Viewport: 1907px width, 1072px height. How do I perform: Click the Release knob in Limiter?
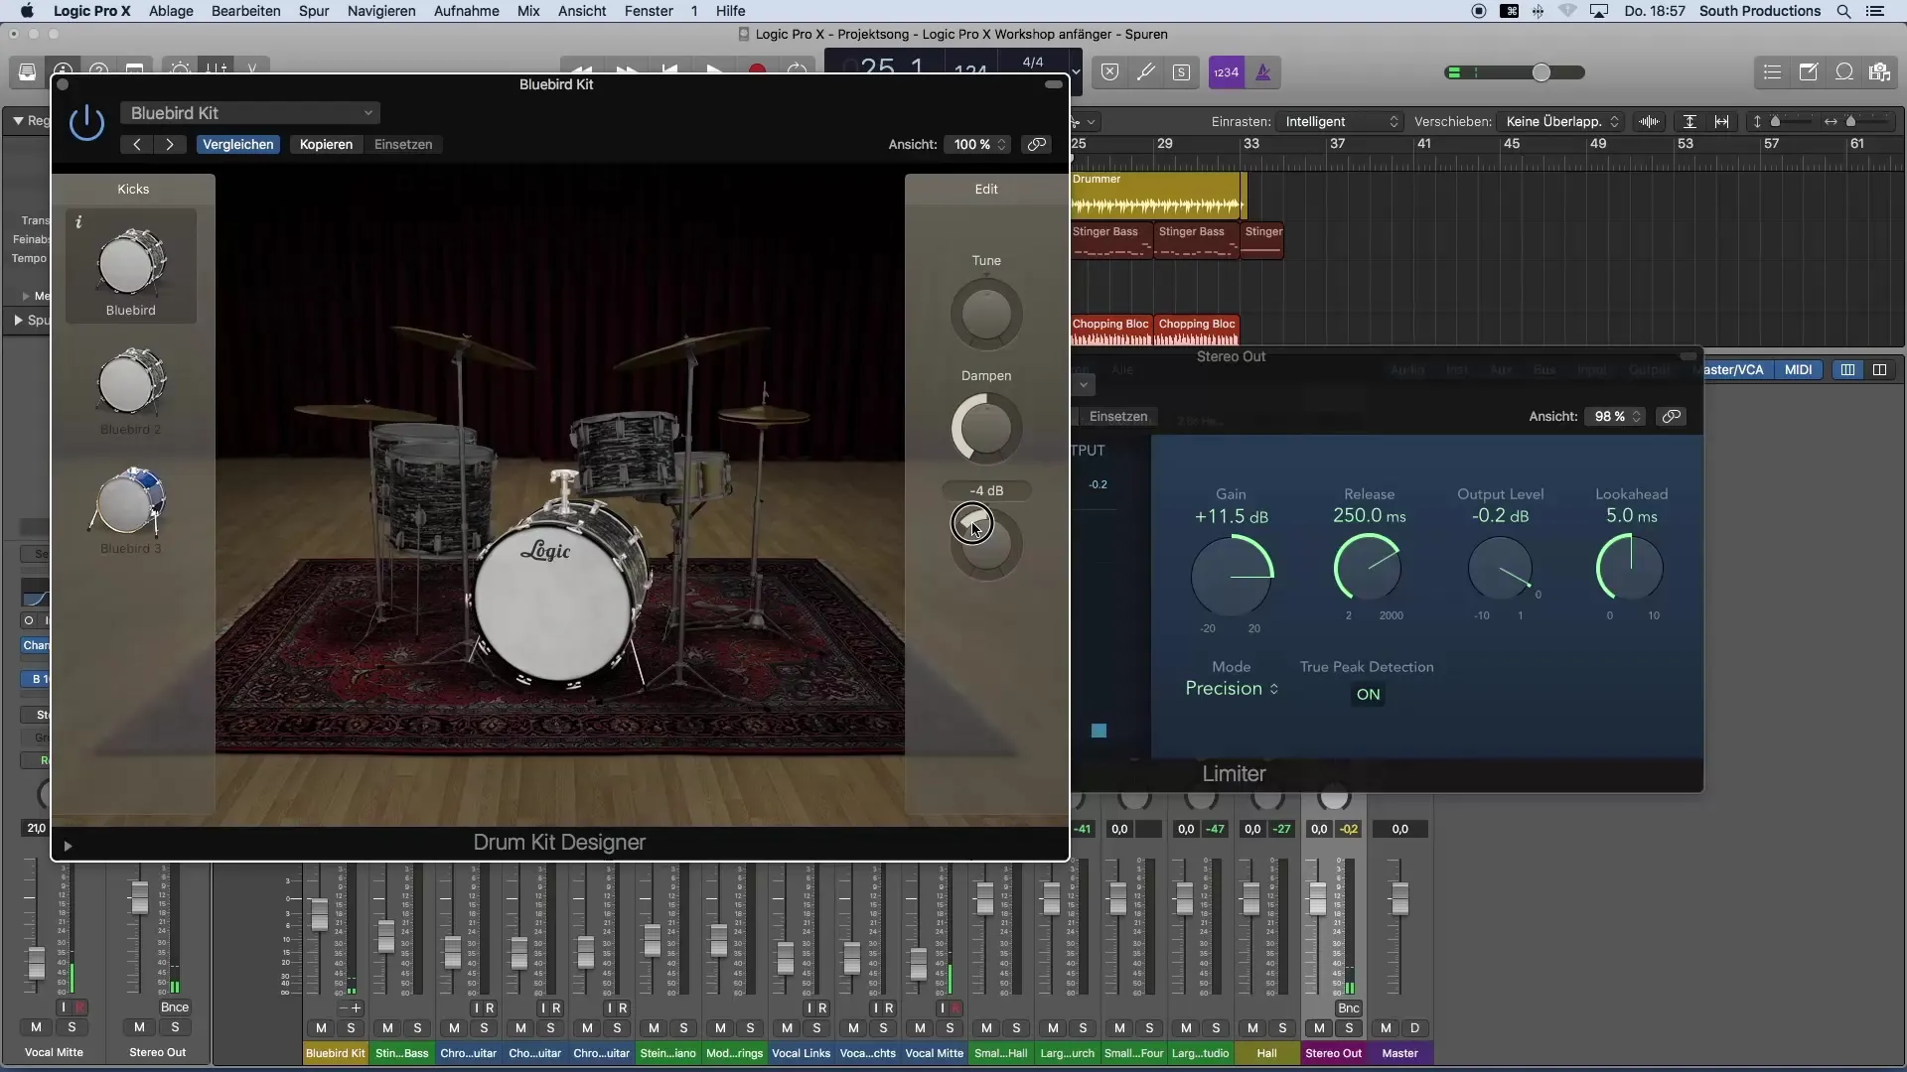1368,567
